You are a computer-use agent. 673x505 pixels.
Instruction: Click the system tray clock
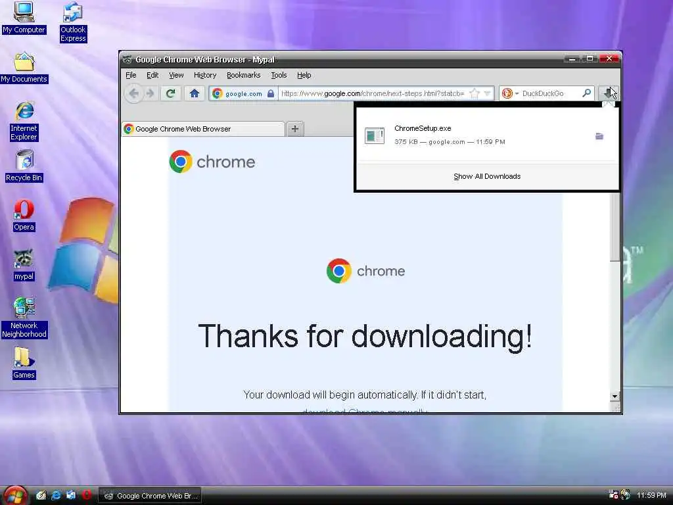pyautogui.click(x=651, y=495)
